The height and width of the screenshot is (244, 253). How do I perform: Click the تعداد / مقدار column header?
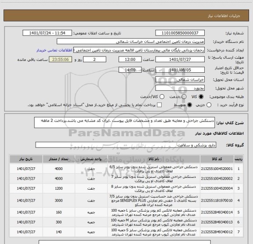[59, 159]
